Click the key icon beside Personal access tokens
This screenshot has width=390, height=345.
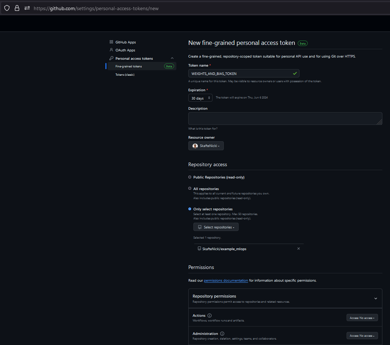tap(112, 58)
